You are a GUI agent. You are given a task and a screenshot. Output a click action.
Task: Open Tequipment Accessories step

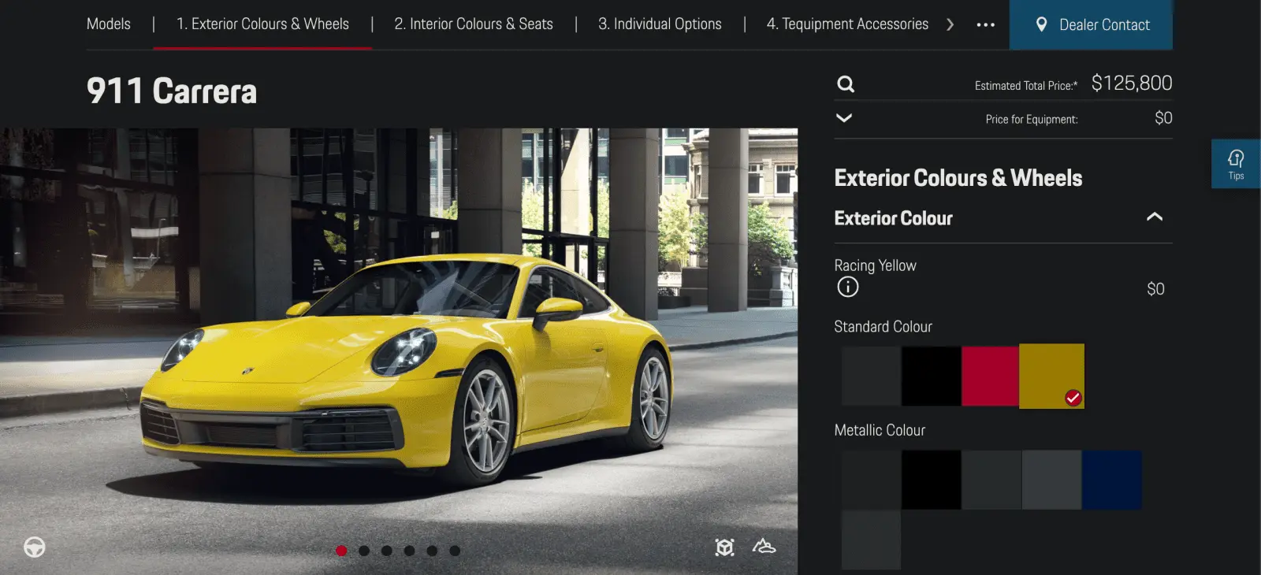pos(847,24)
